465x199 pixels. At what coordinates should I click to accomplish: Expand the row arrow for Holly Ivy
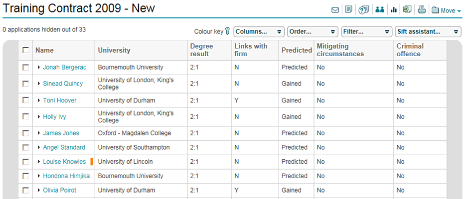pos(39,117)
